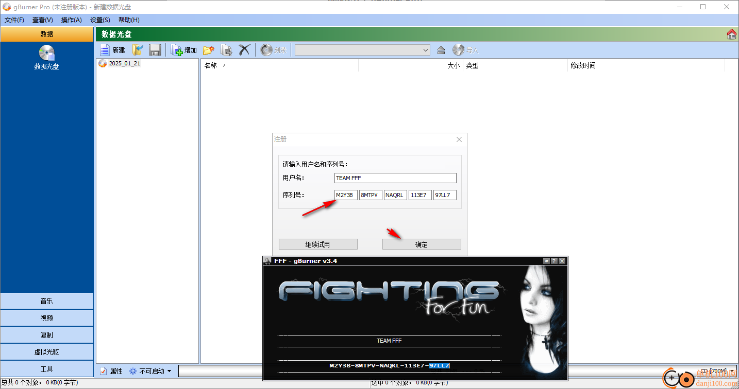Open the drive selection dropdown in toolbar
Viewport: 739px width, 389px height.
coord(362,50)
